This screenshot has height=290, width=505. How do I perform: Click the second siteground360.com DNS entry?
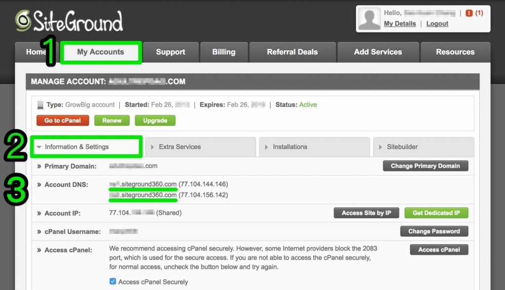point(143,195)
